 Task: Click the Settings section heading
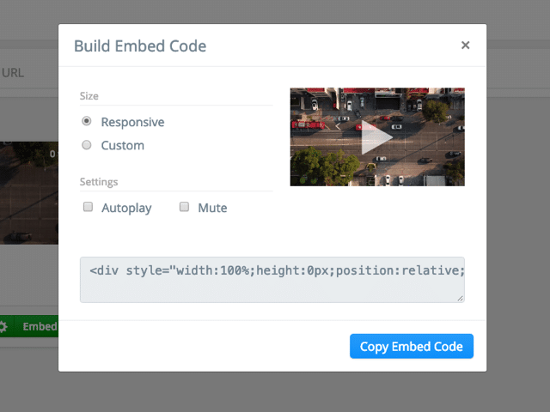pos(99,182)
